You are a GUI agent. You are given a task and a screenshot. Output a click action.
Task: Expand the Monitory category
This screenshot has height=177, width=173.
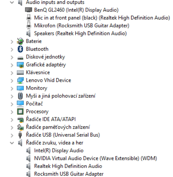click(12, 88)
